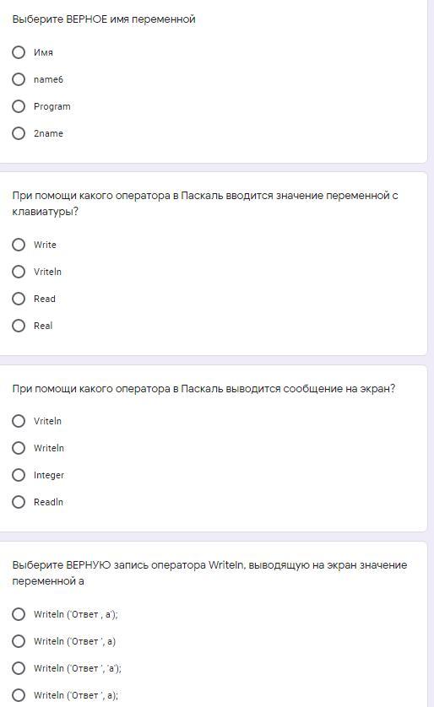Pick the 'Program' answer option
The width and height of the screenshot is (434, 707).
click(x=19, y=106)
